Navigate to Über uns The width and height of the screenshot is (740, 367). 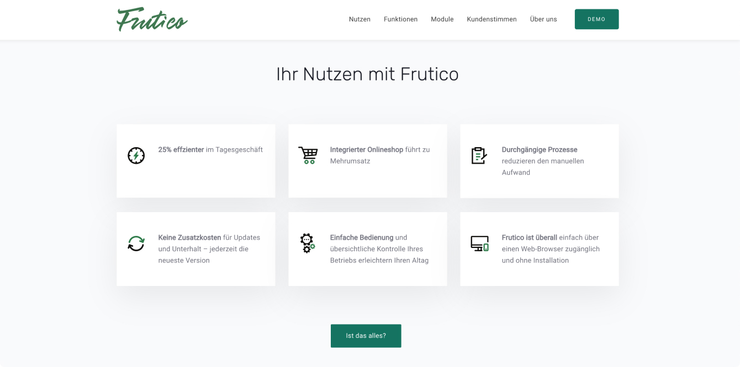coord(543,19)
